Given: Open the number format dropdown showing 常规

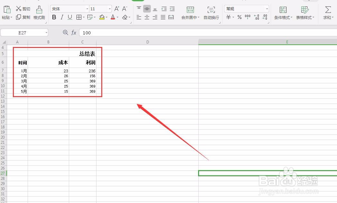Looking at the screenshot, I should pos(268,9).
